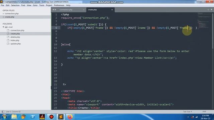Click line number 23 in gutter

[x=56, y=91]
